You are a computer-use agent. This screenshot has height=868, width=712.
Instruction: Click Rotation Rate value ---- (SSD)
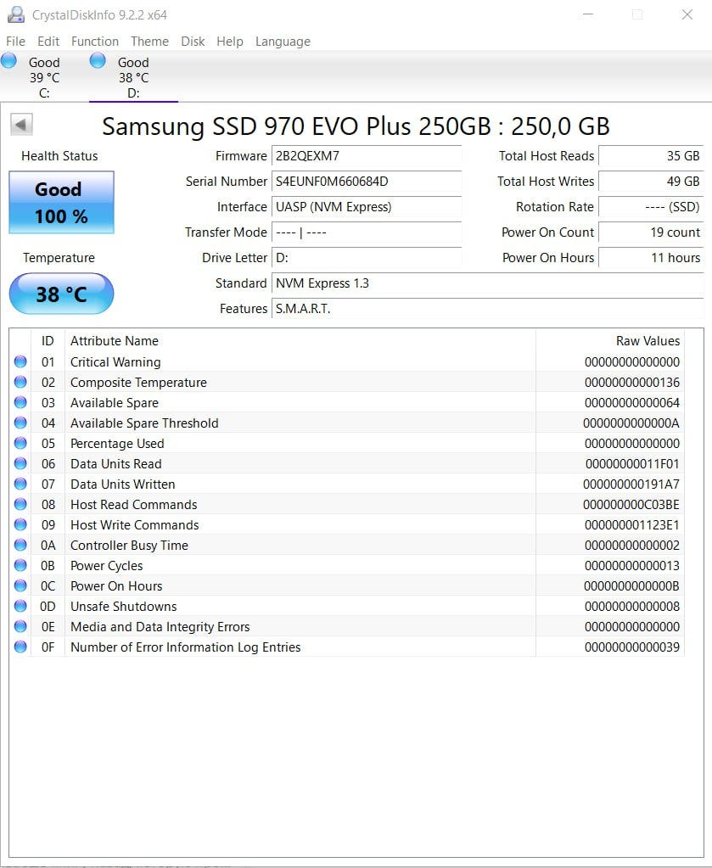(x=651, y=207)
